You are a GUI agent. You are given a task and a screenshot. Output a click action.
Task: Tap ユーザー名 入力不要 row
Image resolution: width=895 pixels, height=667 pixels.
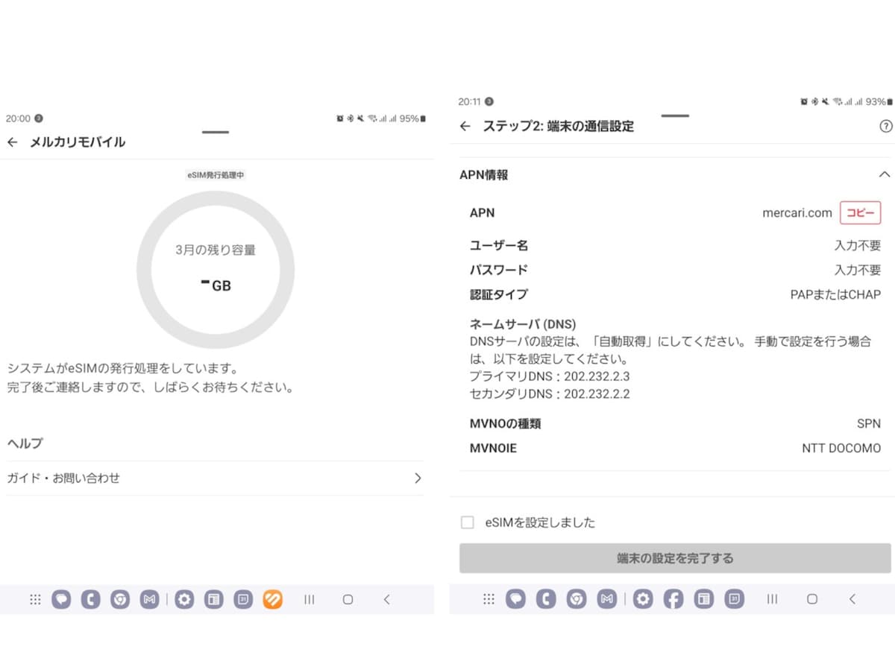[x=675, y=245]
